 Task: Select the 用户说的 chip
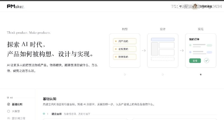click(125, 41)
